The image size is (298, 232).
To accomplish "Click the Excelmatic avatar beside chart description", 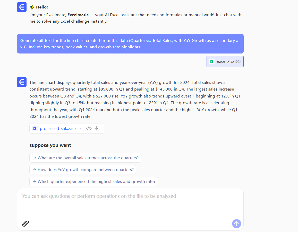I will pyautogui.click(x=22, y=82).
